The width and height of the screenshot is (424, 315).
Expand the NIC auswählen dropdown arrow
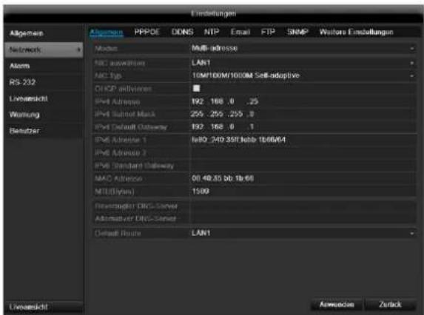click(412, 63)
